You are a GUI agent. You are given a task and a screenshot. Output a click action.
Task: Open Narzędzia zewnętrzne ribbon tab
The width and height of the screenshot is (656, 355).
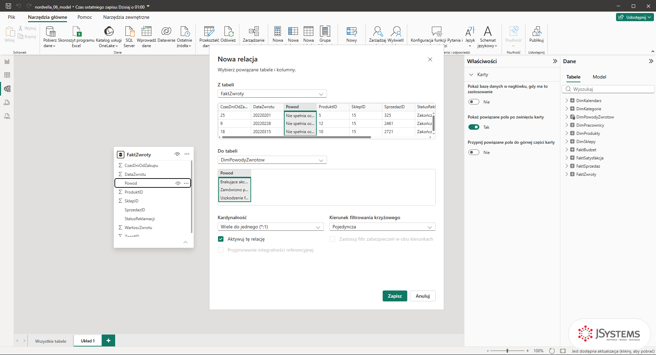tap(126, 17)
